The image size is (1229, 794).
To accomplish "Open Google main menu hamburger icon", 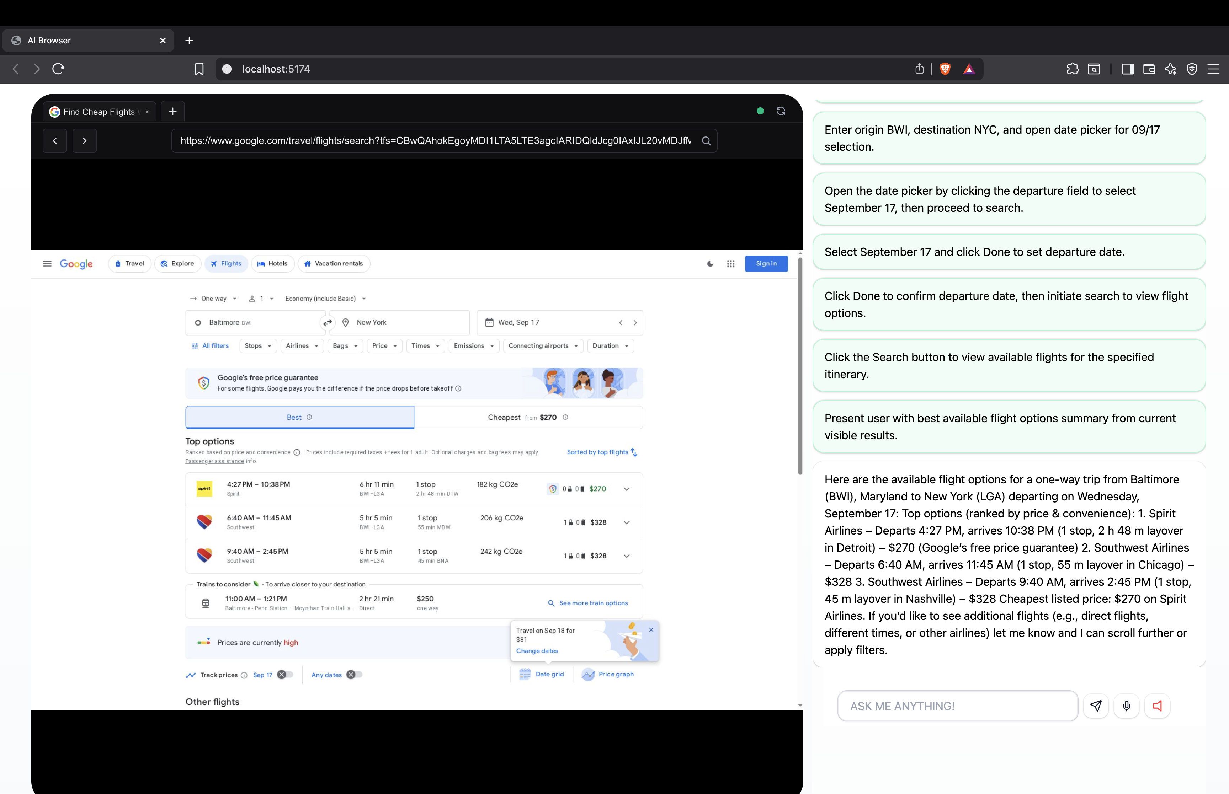I will coord(47,264).
